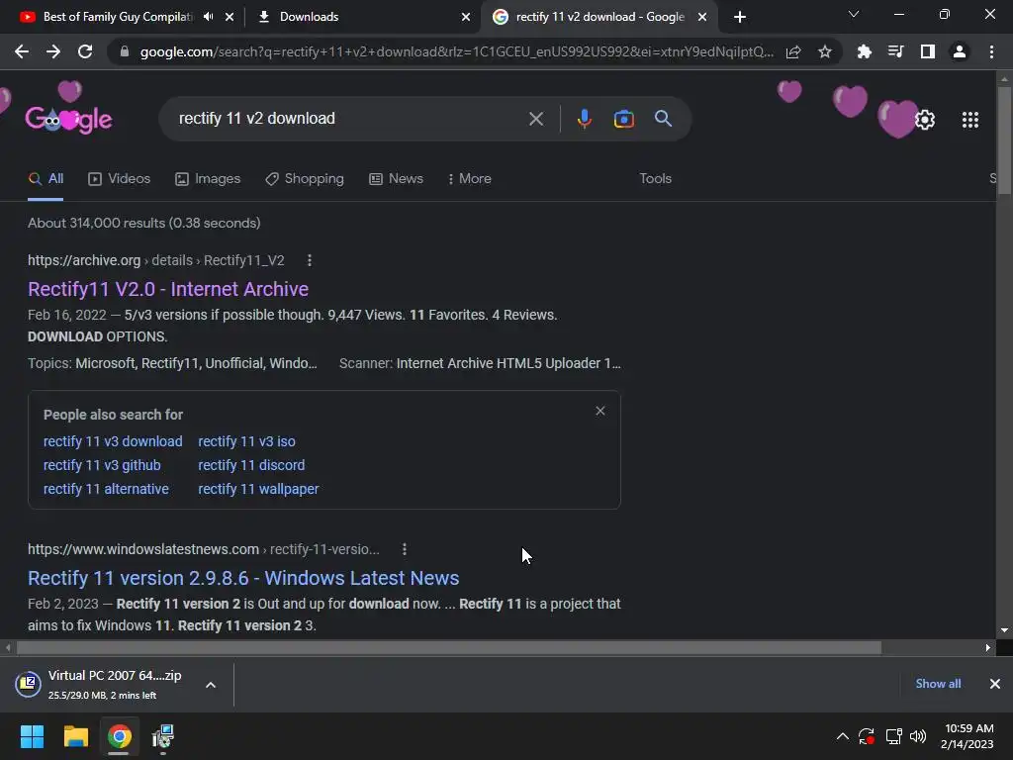Open Rectify11 V2.0 - Internet Archive result
The image size is (1013, 760).
coord(168,289)
